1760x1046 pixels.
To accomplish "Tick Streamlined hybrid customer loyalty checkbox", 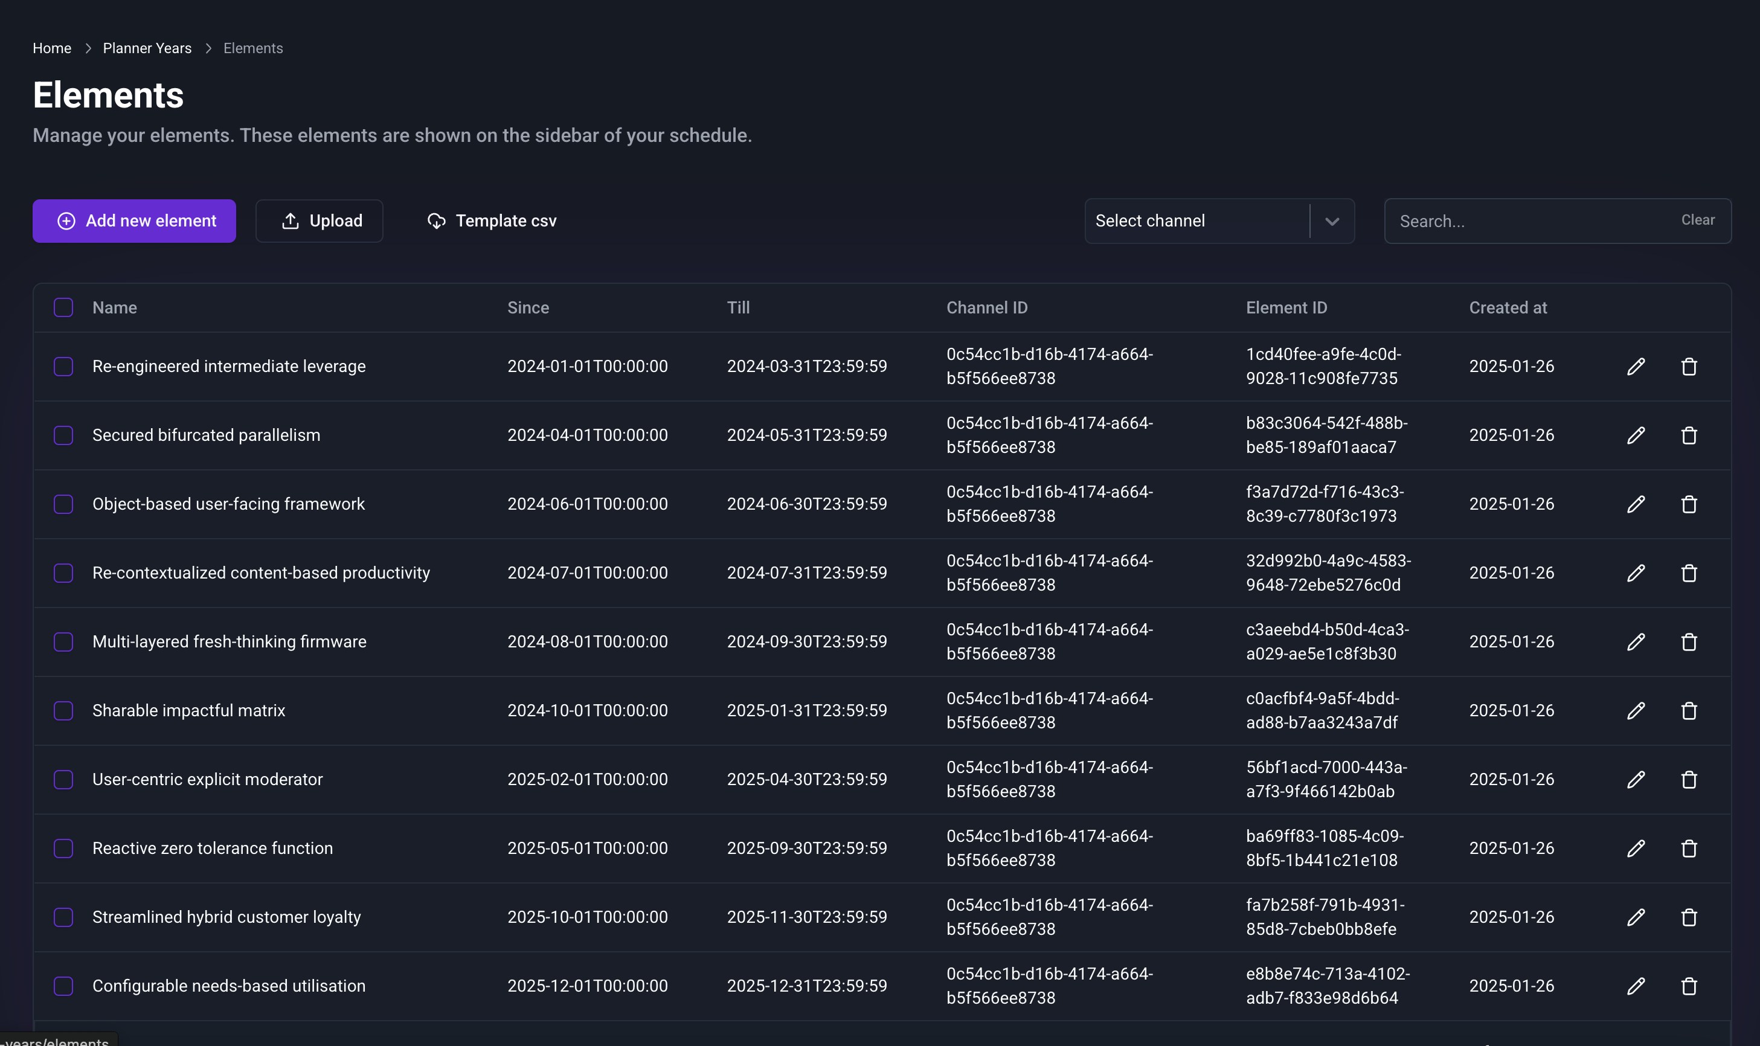I will click(x=63, y=917).
